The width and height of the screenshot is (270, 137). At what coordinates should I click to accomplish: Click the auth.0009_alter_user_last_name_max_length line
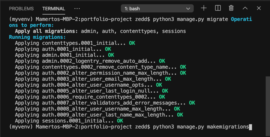pyautogui.click(x=99, y=115)
